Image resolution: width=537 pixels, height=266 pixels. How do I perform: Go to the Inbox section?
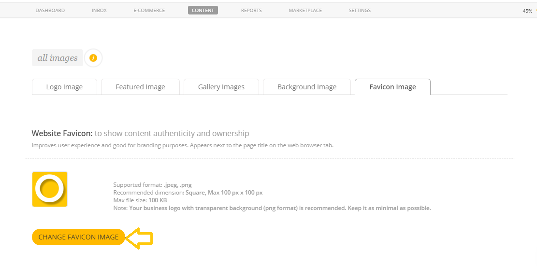pyautogui.click(x=99, y=11)
